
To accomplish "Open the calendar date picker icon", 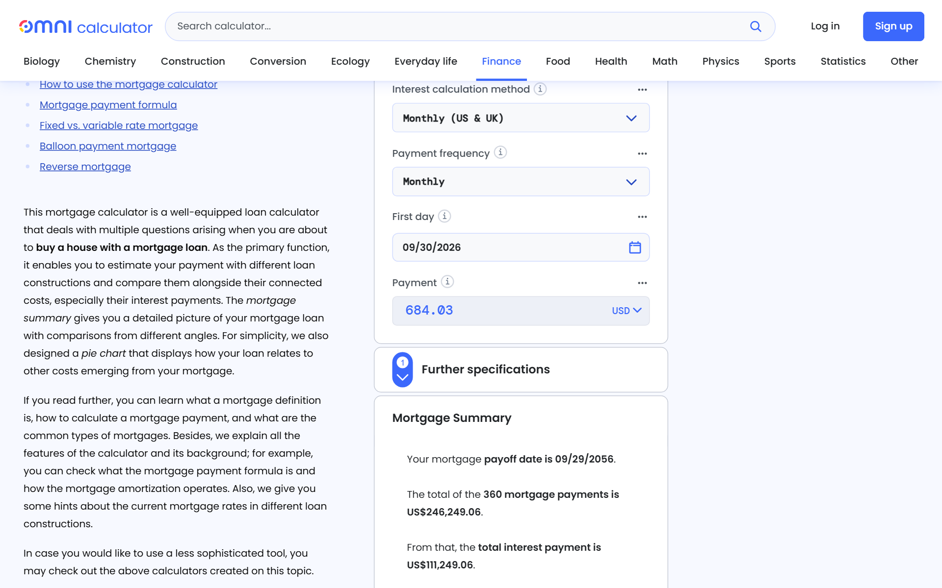I will 635,247.
